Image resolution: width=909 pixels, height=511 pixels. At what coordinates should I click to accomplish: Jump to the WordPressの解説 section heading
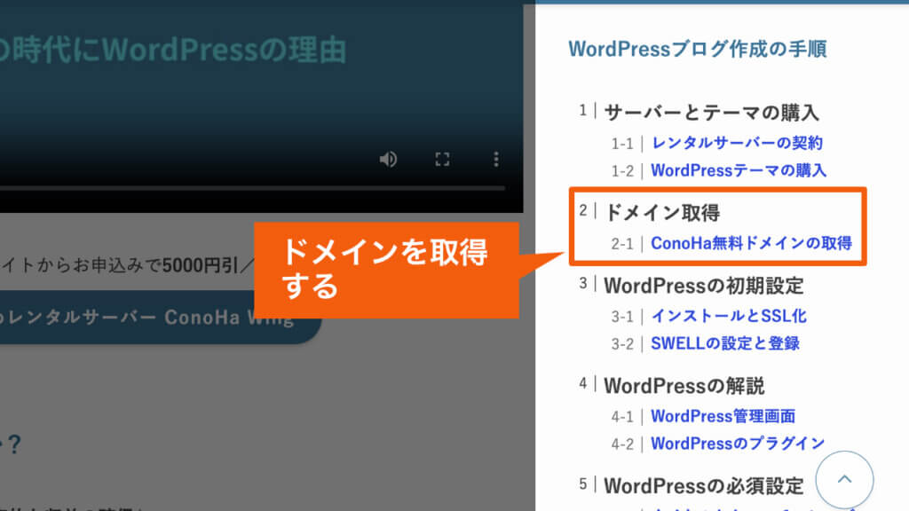pos(684,386)
